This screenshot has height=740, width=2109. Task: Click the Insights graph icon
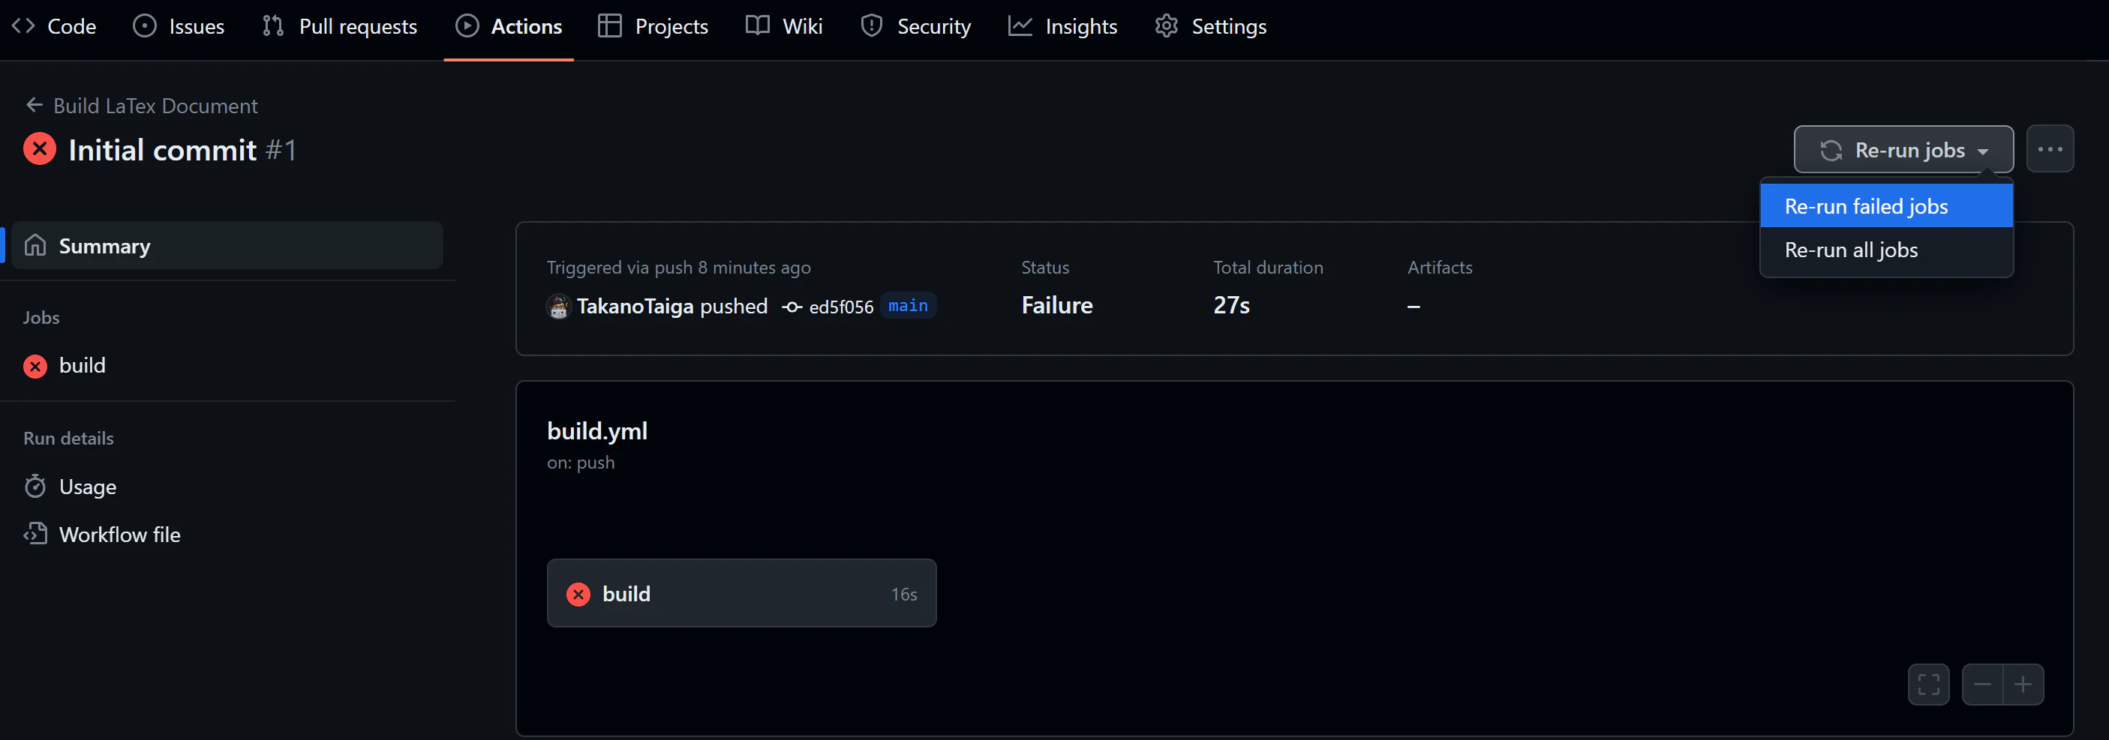[1020, 26]
